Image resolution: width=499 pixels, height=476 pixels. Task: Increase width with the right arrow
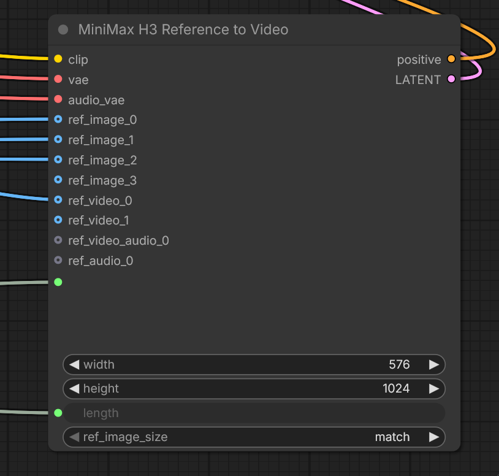coord(434,364)
